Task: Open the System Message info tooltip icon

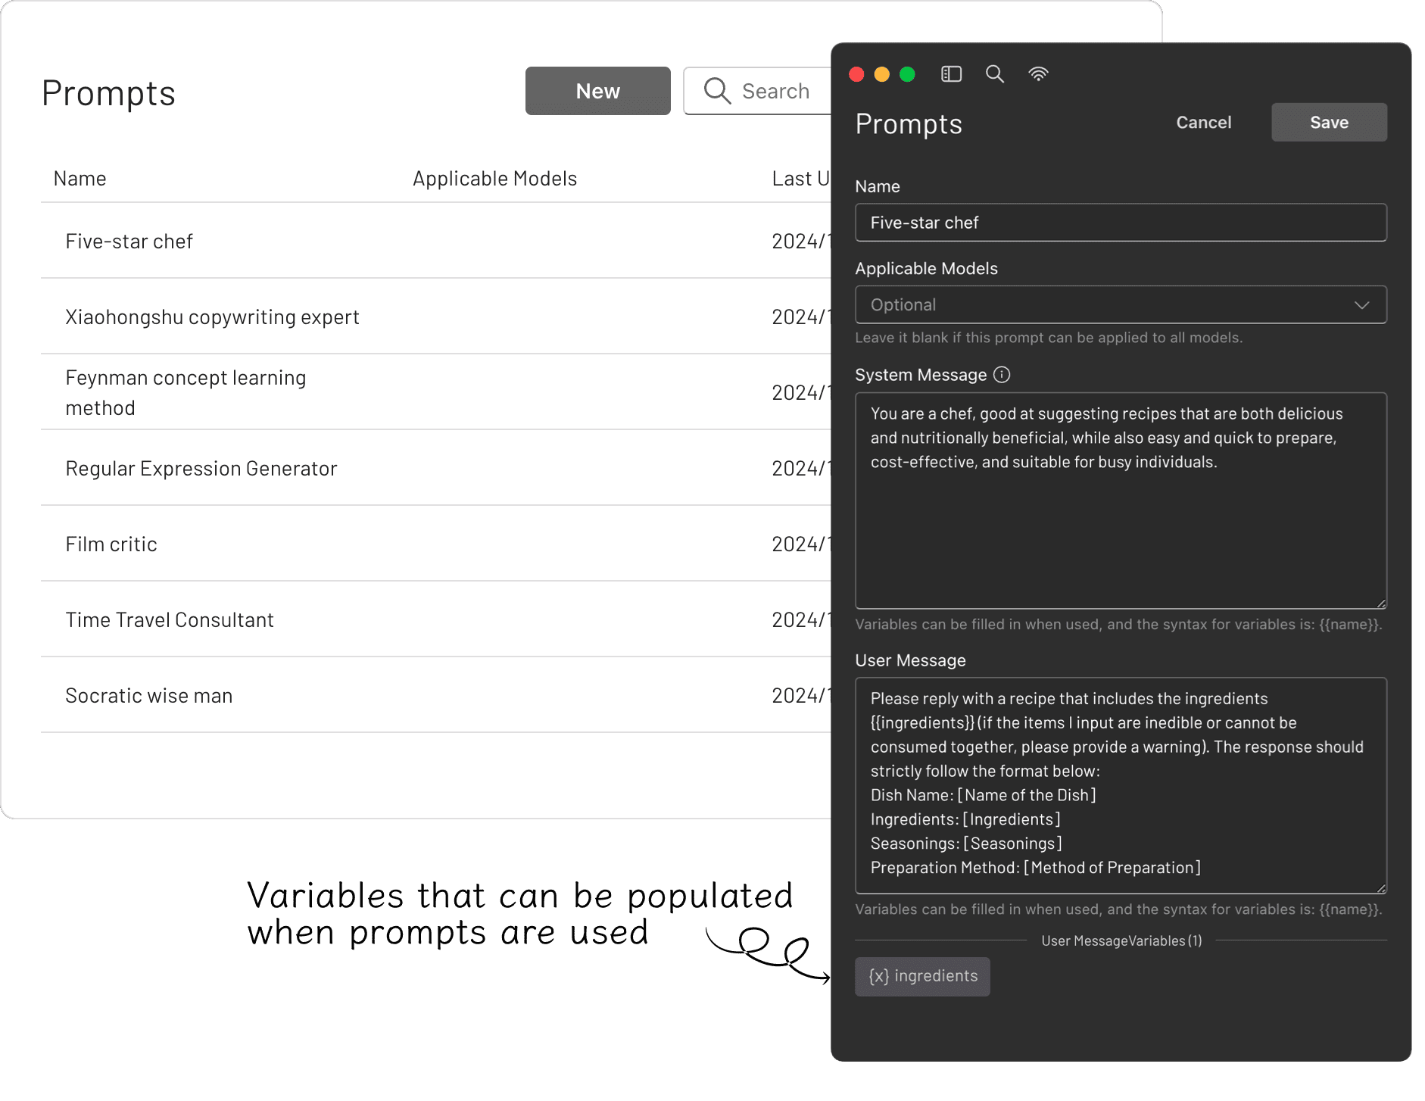Action: 1001,374
